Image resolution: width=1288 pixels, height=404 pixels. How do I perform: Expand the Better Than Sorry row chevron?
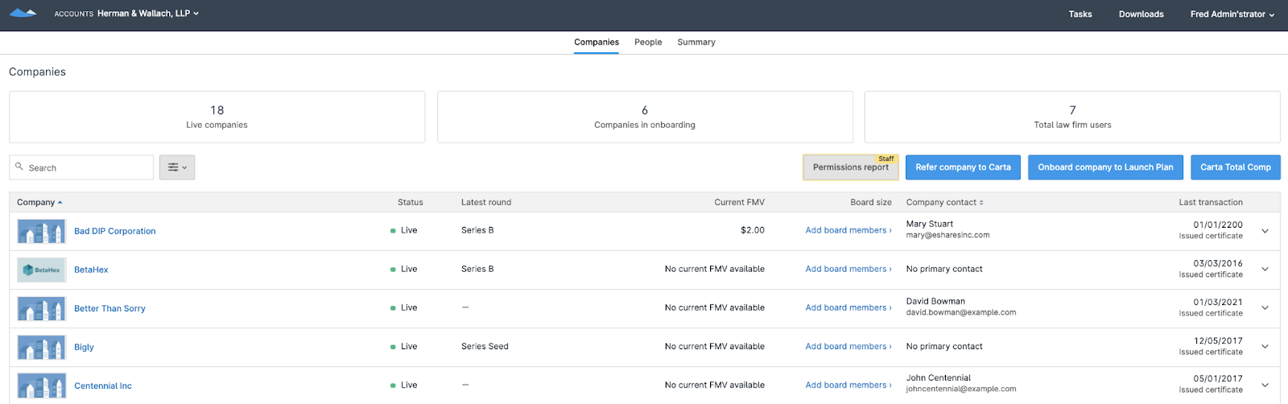pyautogui.click(x=1265, y=308)
